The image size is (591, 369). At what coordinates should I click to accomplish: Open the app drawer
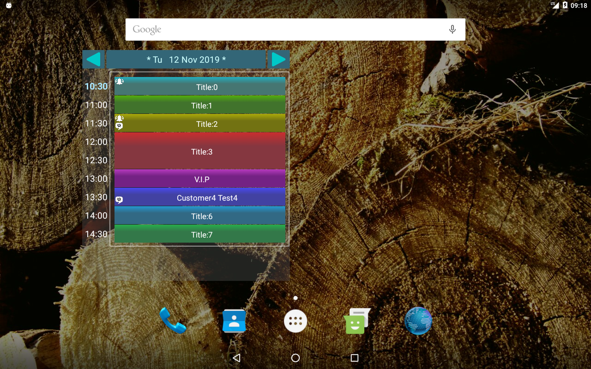click(x=295, y=321)
